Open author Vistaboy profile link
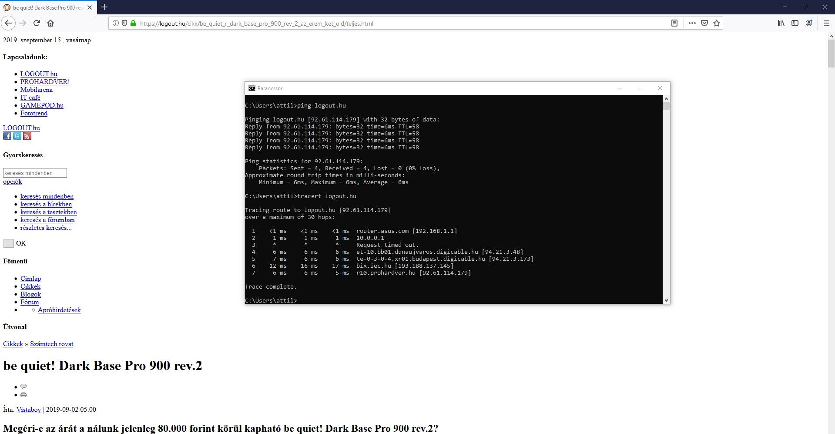The width and height of the screenshot is (835, 434). (x=29, y=410)
